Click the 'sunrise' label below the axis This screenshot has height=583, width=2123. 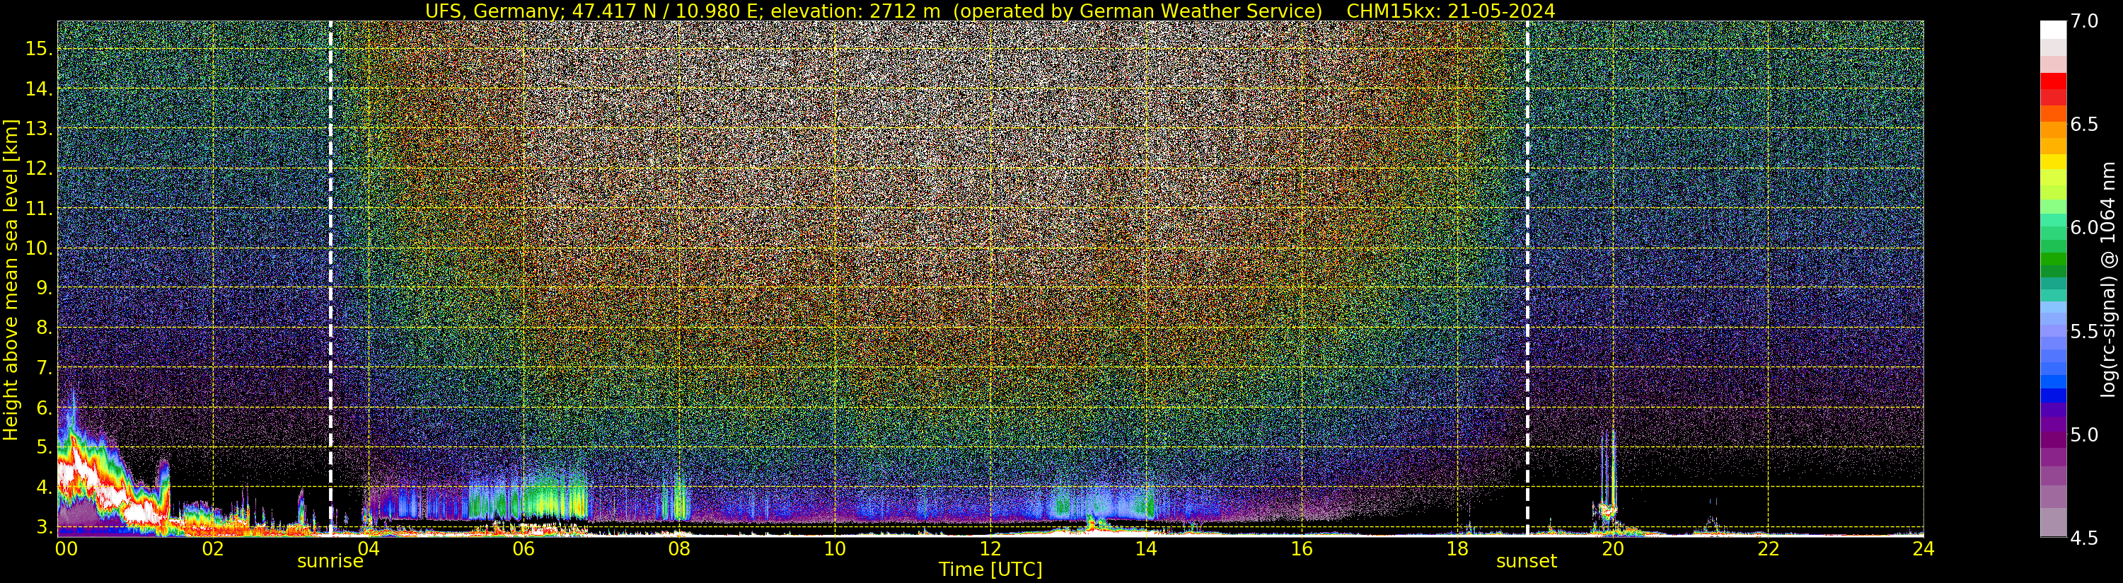tap(330, 562)
